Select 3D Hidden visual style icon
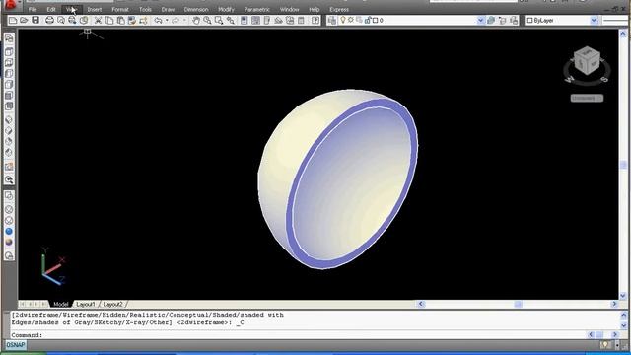 (9, 220)
